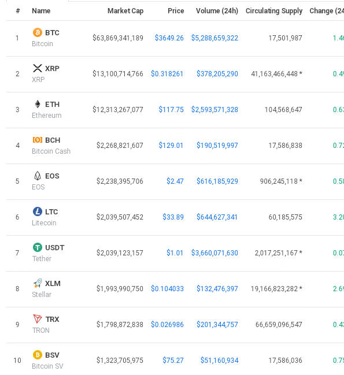344x375 pixels.
Task: Open the ETH name link
Action: (53, 104)
